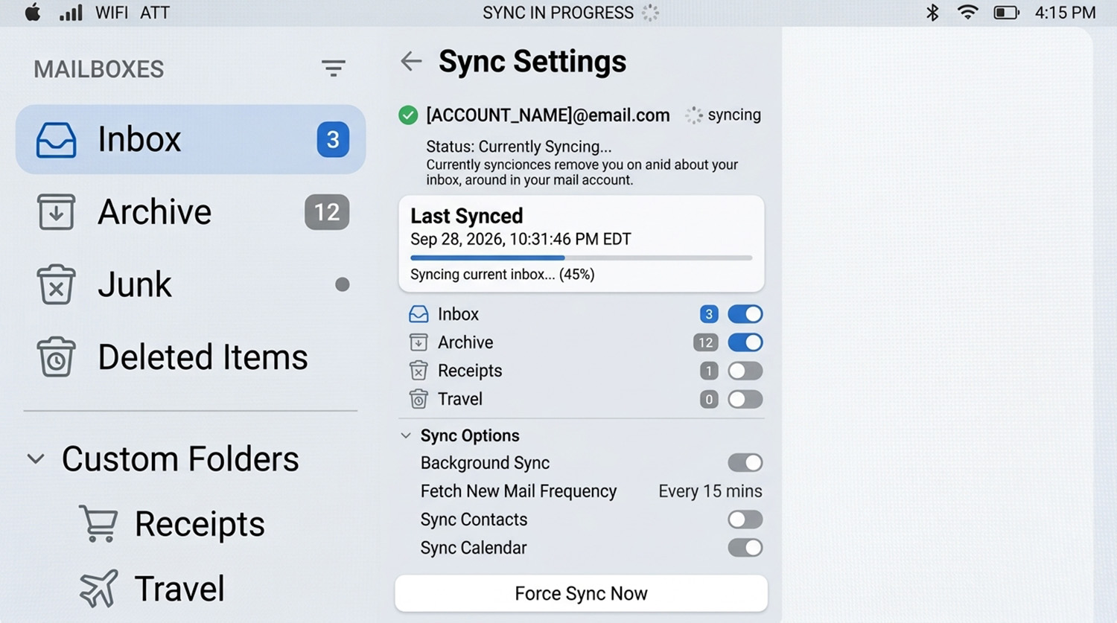This screenshot has width=1117, height=623.
Task: Click the Archive box icon in sidebar
Action: pos(56,212)
